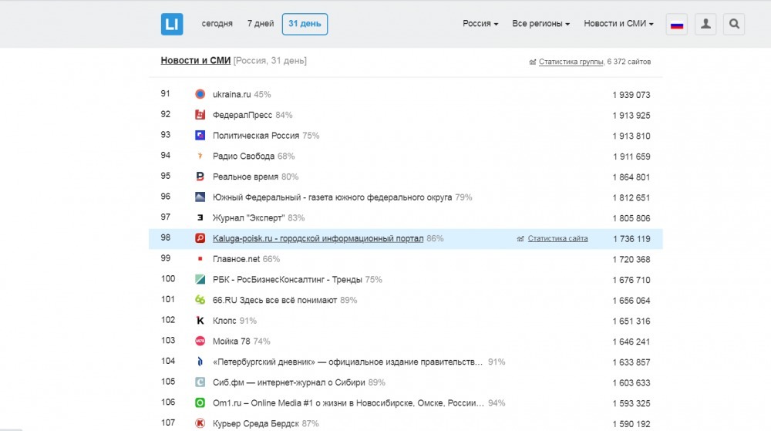Open the Статистика группы link
This screenshot has width=771, height=431.
coord(571,62)
